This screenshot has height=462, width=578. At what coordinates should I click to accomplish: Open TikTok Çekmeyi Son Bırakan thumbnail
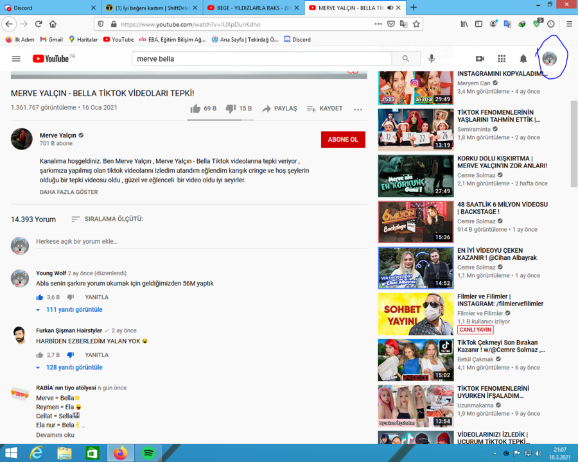pyautogui.click(x=416, y=360)
